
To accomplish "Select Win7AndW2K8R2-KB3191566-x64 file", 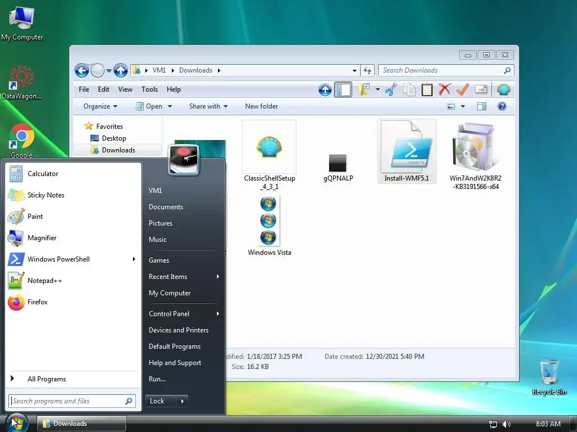I will 475,156.
